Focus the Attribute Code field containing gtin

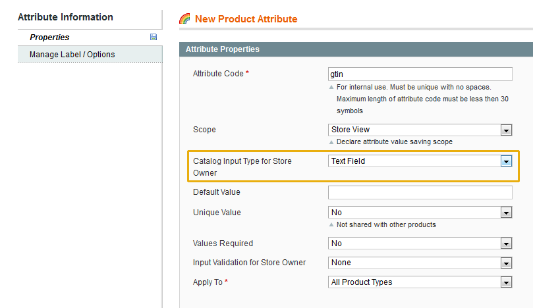pos(420,74)
